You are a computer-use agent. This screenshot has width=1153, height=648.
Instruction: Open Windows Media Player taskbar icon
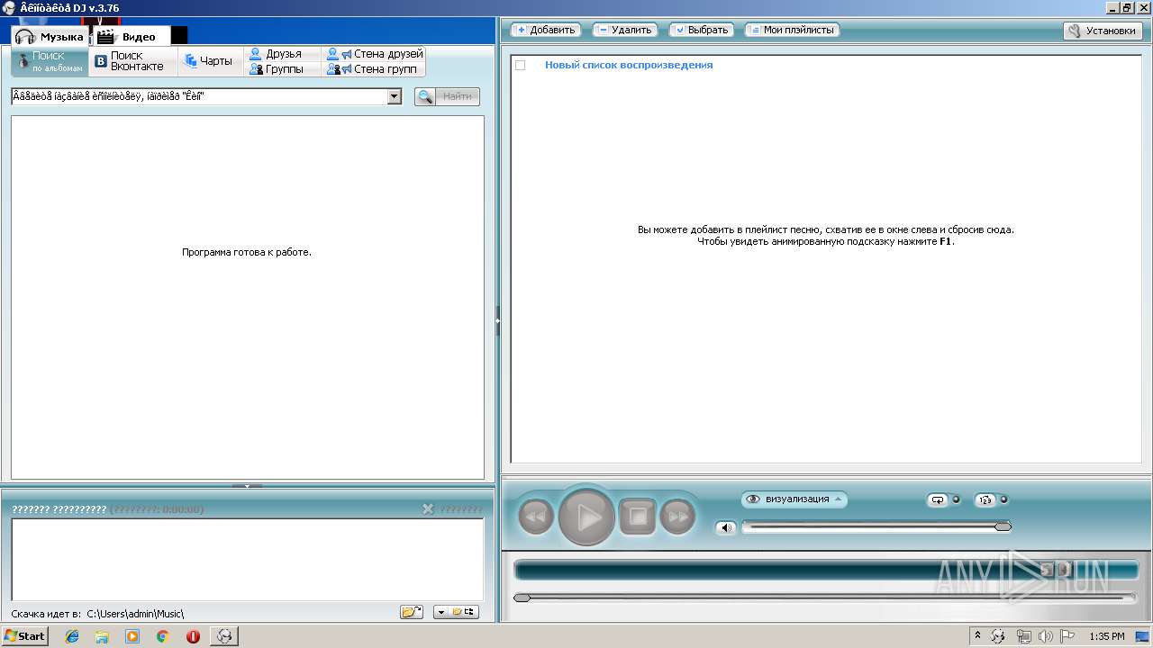click(x=132, y=636)
